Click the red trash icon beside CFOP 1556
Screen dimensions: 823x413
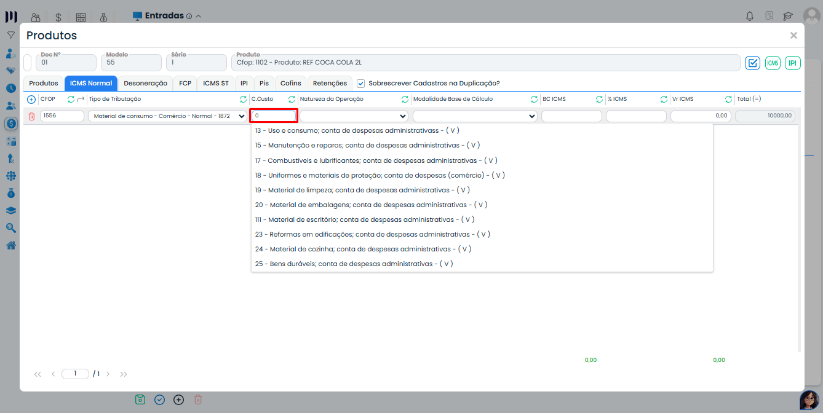[32, 116]
